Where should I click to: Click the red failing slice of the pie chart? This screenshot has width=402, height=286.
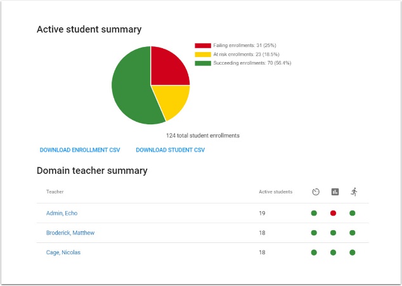coord(168,68)
